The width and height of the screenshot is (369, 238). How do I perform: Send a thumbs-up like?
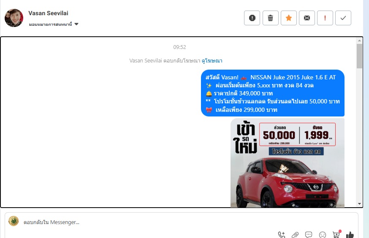point(350,235)
